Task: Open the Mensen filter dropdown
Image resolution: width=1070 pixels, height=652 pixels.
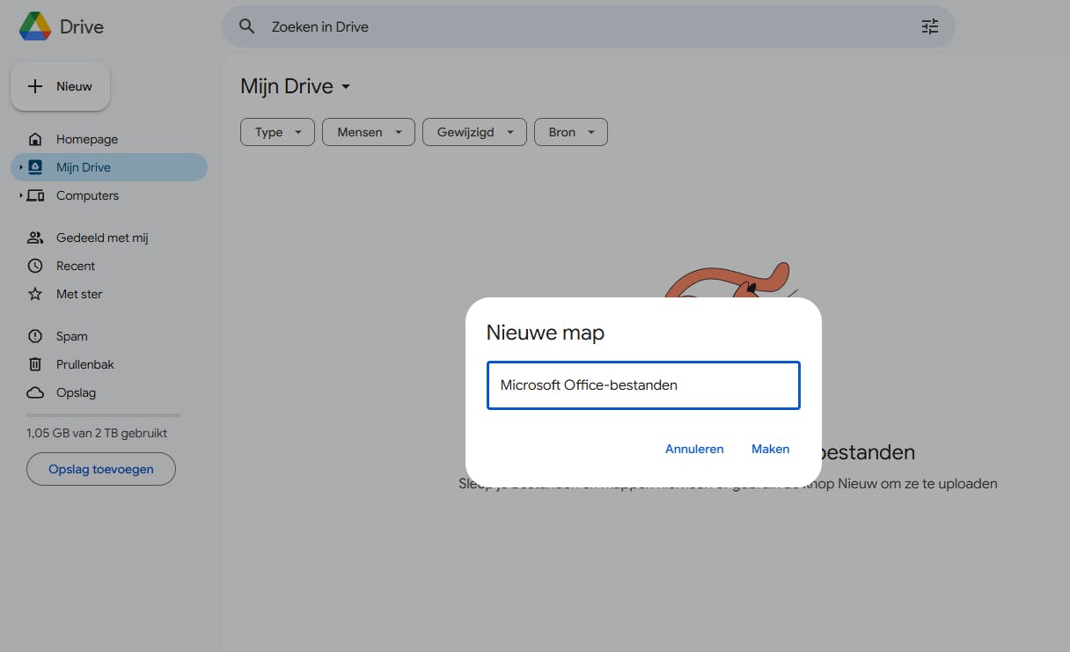Action: tap(368, 132)
